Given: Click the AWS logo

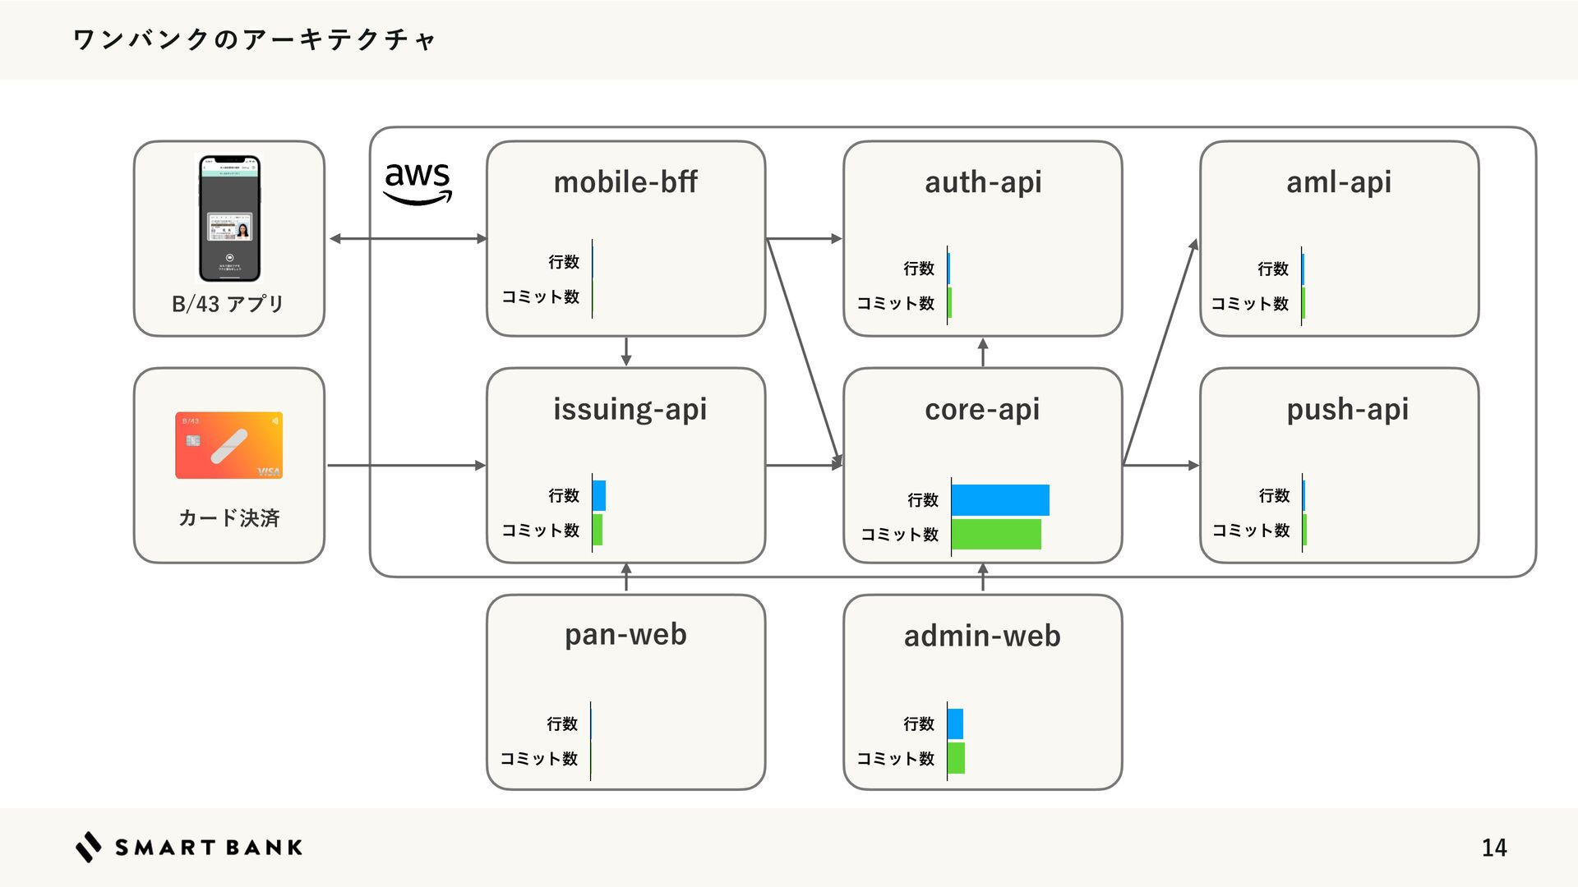Looking at the screenshot, I should [x=418, y=182].
